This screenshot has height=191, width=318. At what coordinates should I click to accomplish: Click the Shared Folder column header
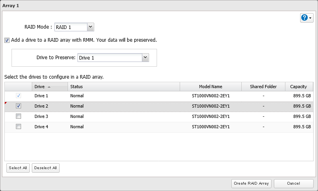(x=263, y=87)
